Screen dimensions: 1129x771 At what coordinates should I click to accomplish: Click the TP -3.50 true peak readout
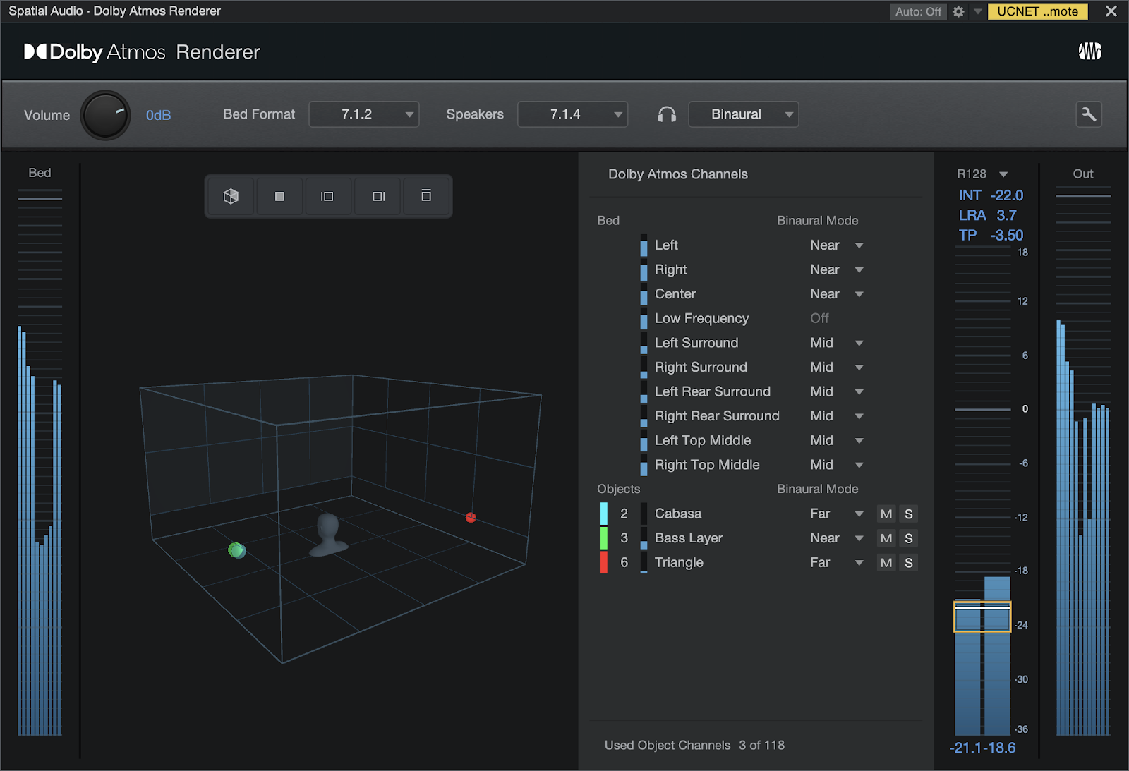pos(991,236)
